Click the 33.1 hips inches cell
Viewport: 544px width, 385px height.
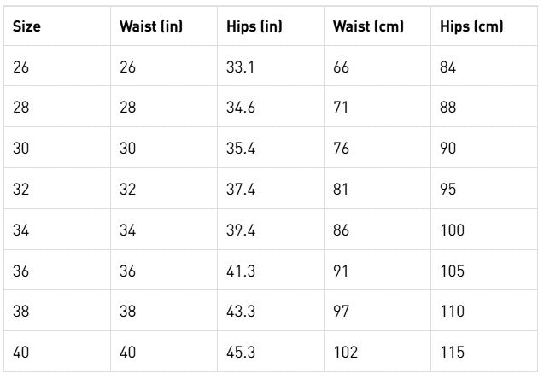click(x=241, y=67)
